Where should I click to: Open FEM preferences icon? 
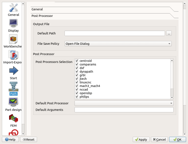pyautogui.click(x=13, y=118)
